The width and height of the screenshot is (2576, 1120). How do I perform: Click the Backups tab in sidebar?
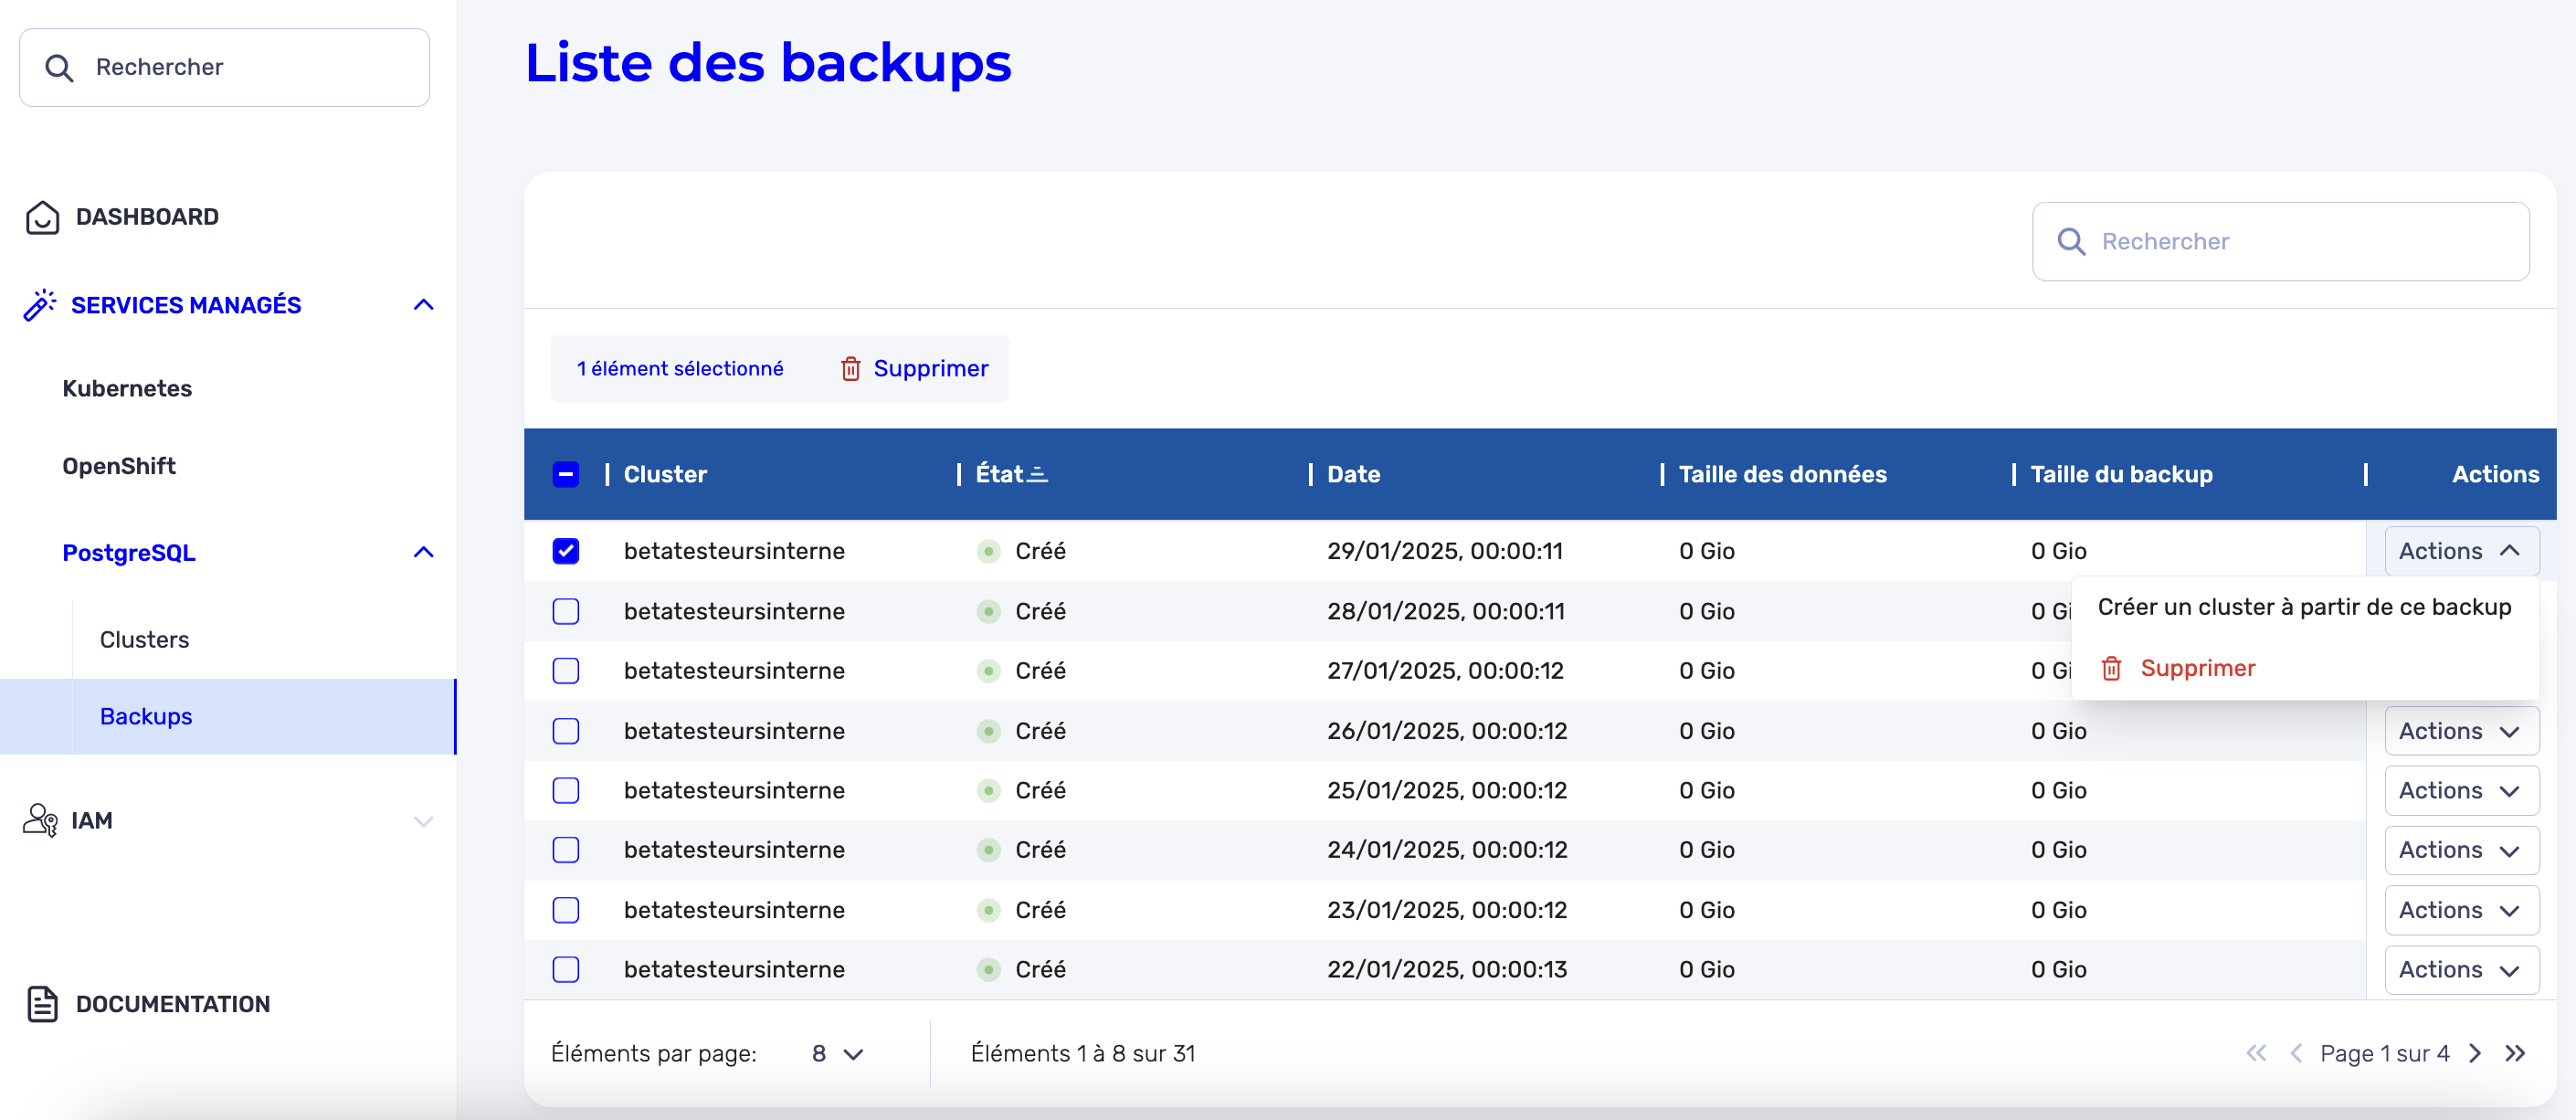click(x=144, y=716)
